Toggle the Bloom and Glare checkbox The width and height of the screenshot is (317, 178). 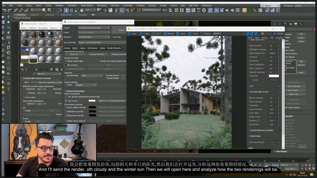(x=280, y=92)
